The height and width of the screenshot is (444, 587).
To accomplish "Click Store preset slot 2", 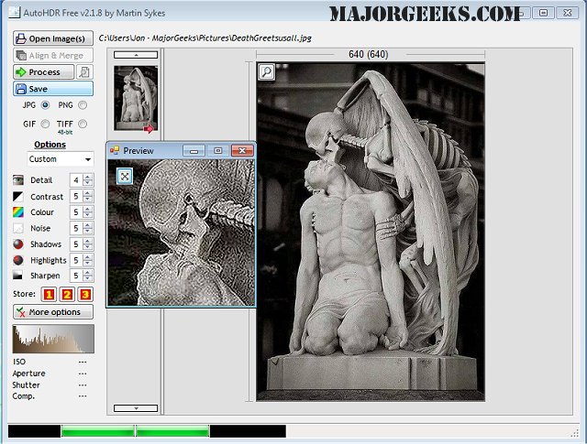I will (x=67, y=295).
